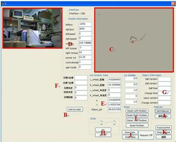The image size is (176, 142).
Task: Click the R_wheel distance field showing 14.150966
Action: tap(114, 85)
